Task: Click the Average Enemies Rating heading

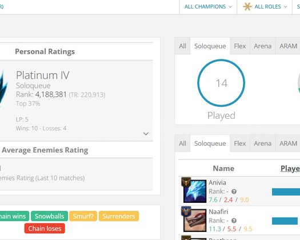Action: click(x=45, y=150)
